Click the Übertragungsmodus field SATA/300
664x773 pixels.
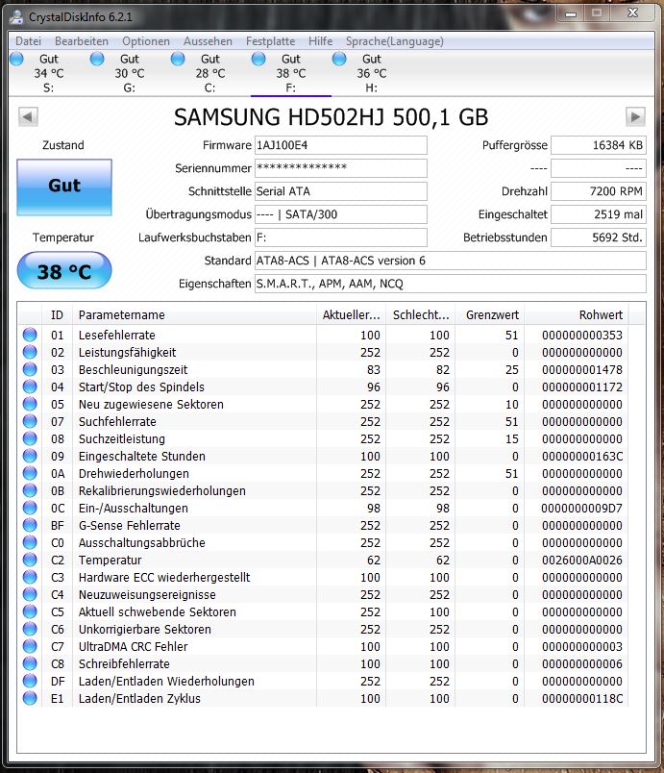coord(341,214)
